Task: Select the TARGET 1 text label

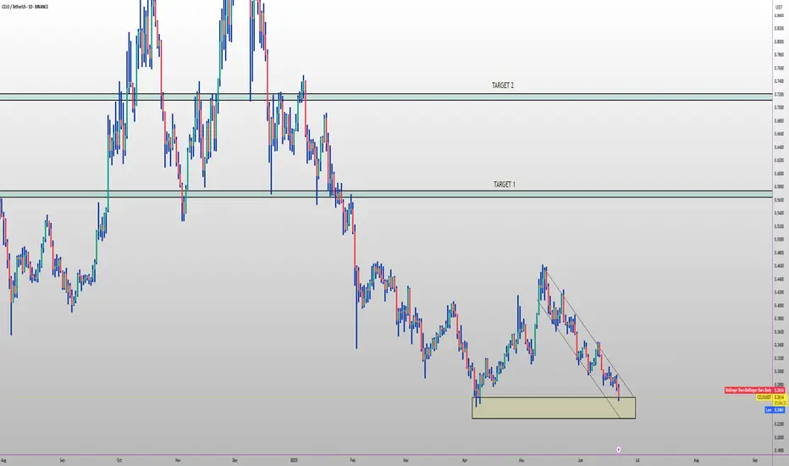Action: click(x=505, y=185)
